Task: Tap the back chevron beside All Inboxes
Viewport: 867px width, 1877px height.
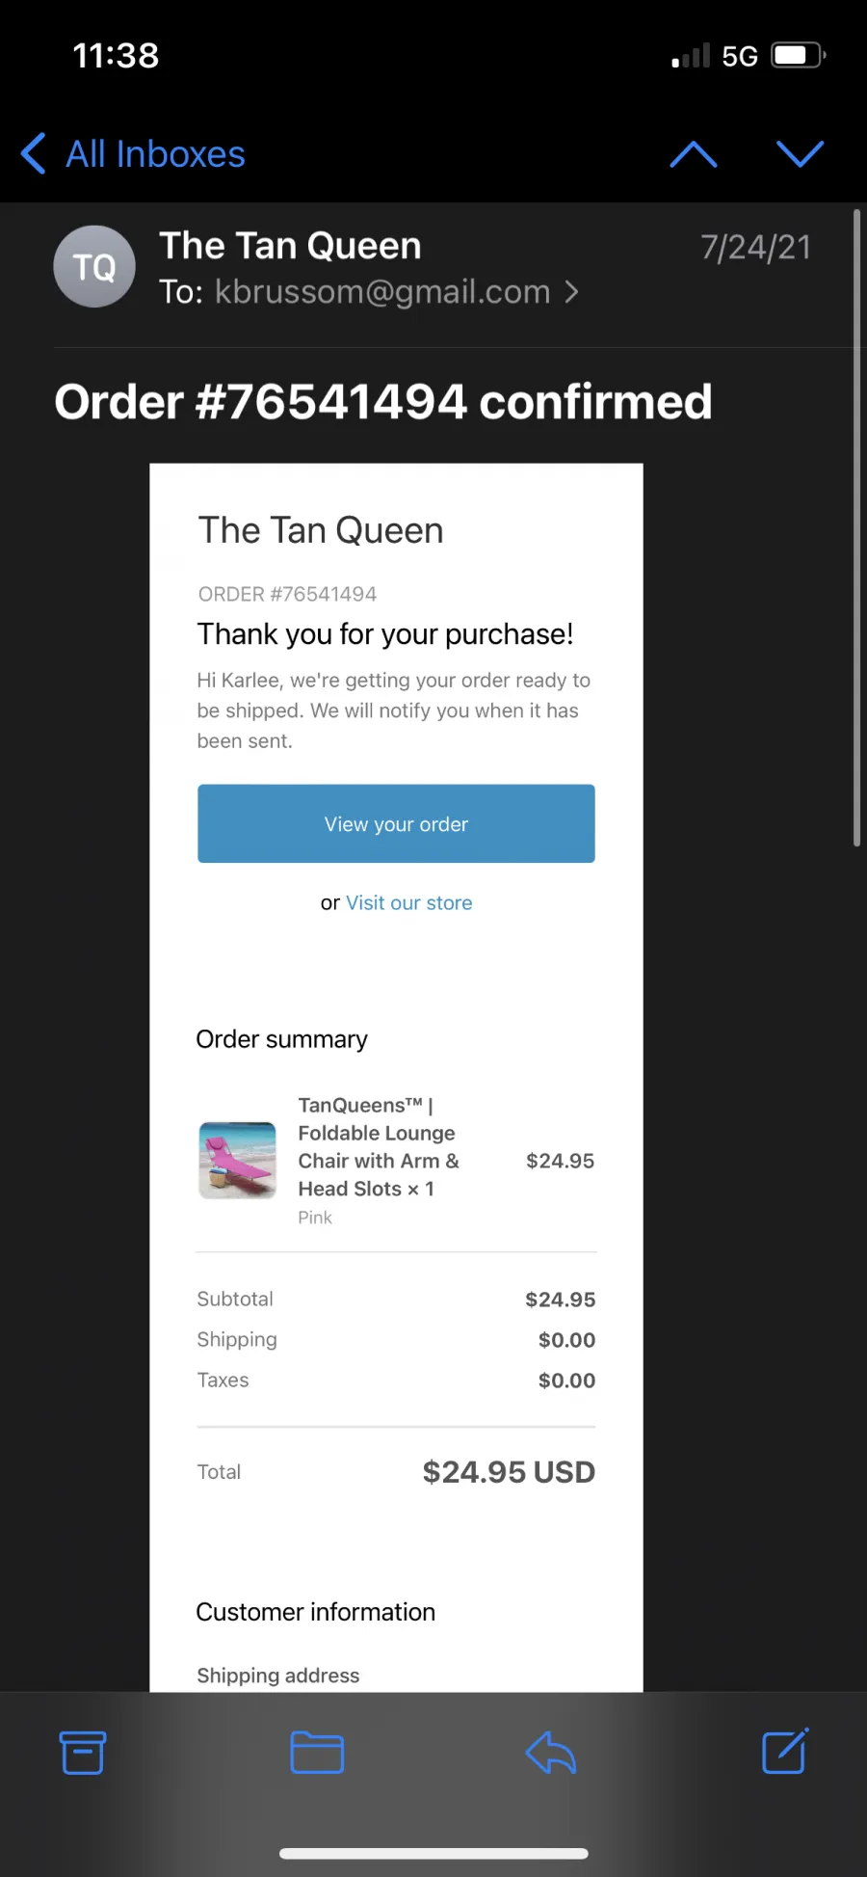Action: [x=34, y=153]
